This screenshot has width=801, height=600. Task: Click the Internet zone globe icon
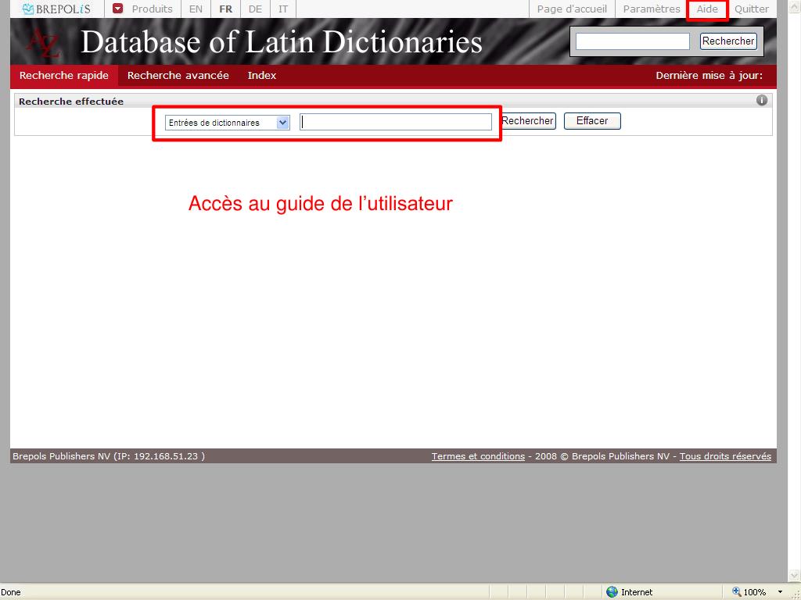tap(612, 592)
